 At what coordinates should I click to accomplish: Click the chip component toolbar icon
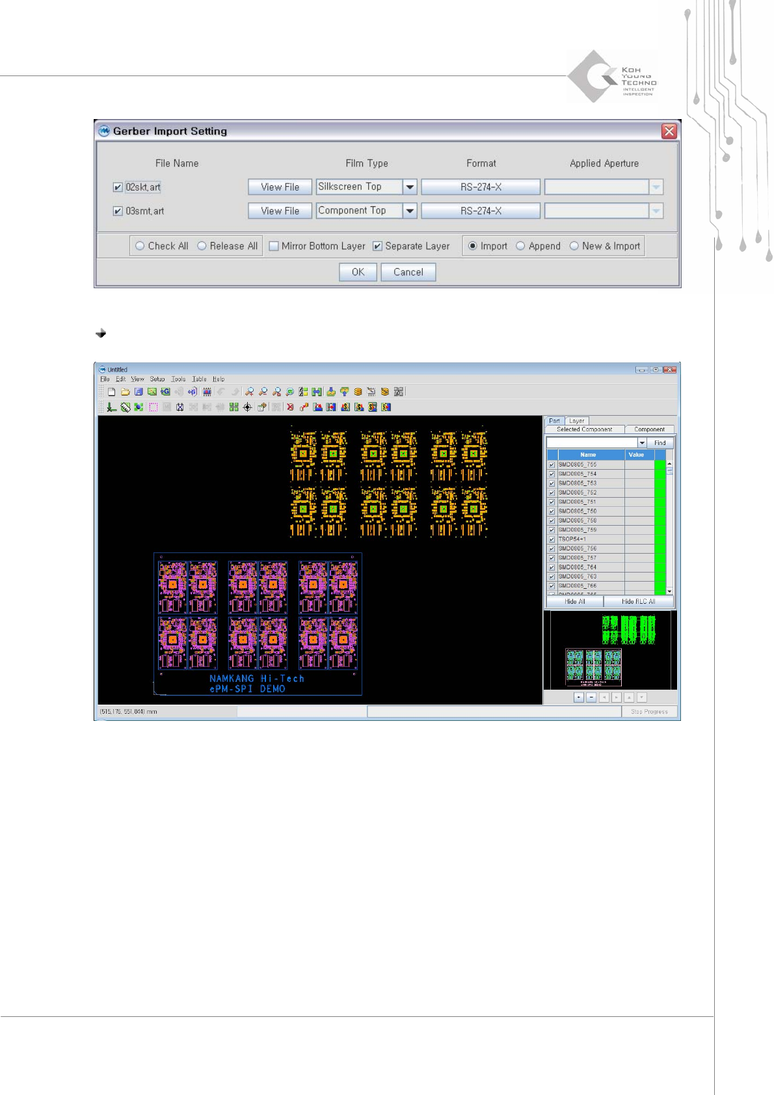(207, 392)
